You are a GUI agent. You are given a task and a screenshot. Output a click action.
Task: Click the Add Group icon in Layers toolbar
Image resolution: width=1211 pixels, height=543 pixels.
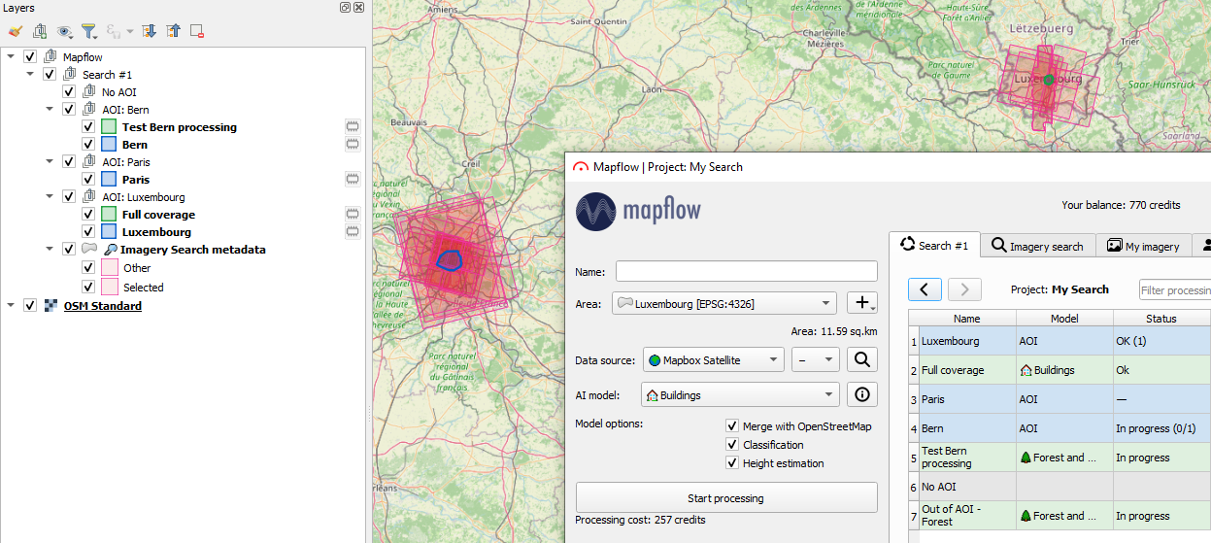tap(40, 31)
